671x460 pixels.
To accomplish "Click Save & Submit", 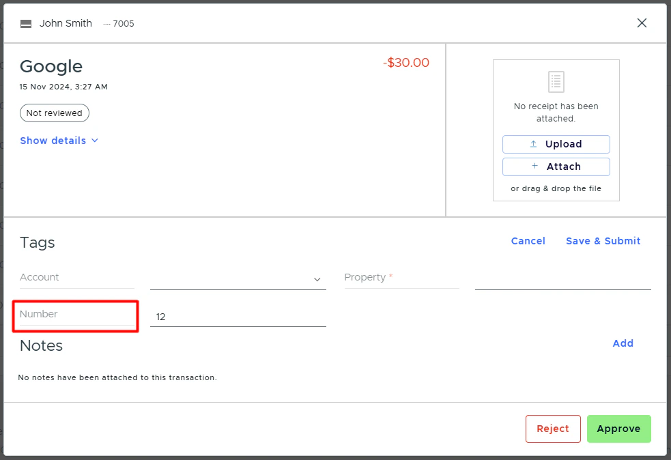I will pos(603,241).
